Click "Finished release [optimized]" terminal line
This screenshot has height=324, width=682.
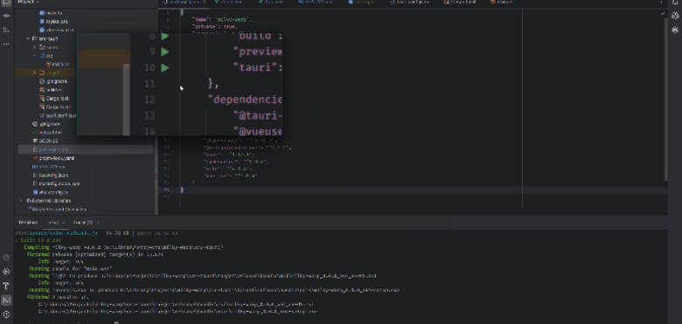point(94,254)
